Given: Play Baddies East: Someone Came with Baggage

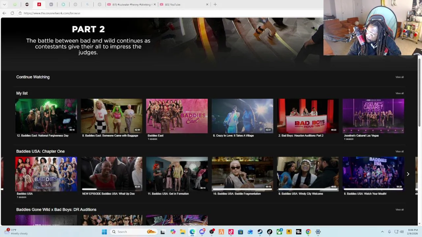Looking at the screenshot, I should click(111, 116).
